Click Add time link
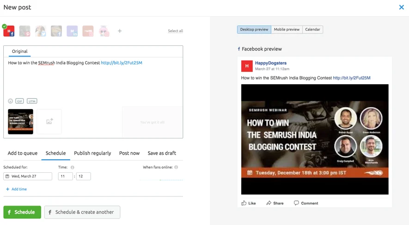 (x=17, y=189)
